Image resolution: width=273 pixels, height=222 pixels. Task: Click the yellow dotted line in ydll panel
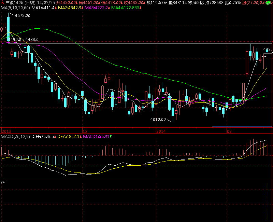[x=267, y=201]
